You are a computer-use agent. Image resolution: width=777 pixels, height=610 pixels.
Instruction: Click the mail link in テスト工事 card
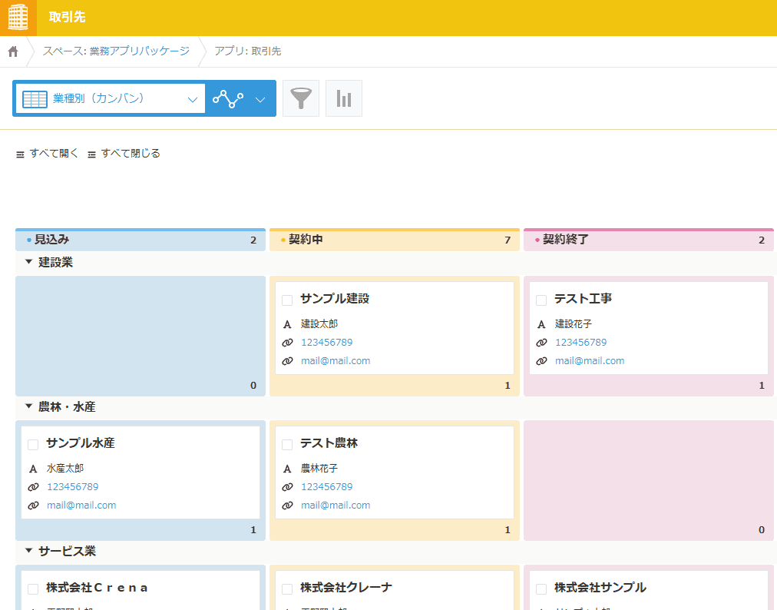(x=590, y=360)
